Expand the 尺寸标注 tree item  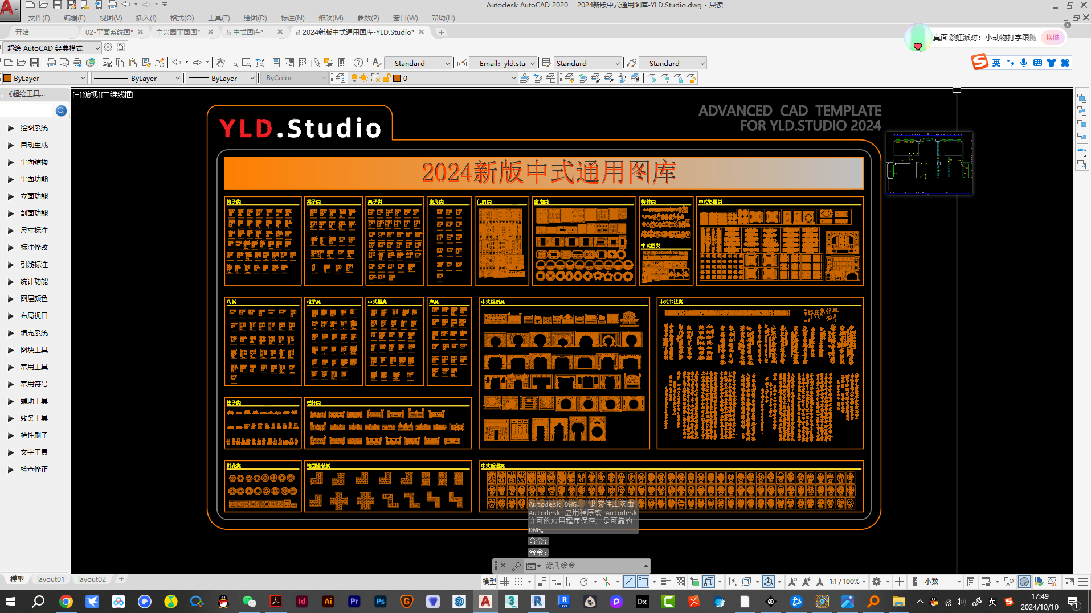coord(11,231)
